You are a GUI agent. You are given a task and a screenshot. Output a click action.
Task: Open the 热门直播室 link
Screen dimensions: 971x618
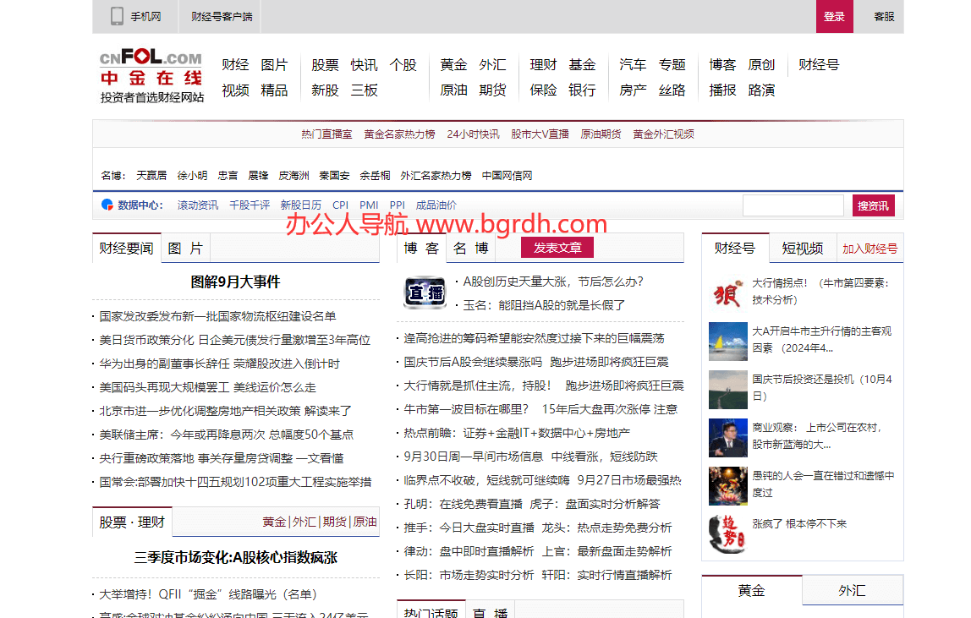click(326, 133)
